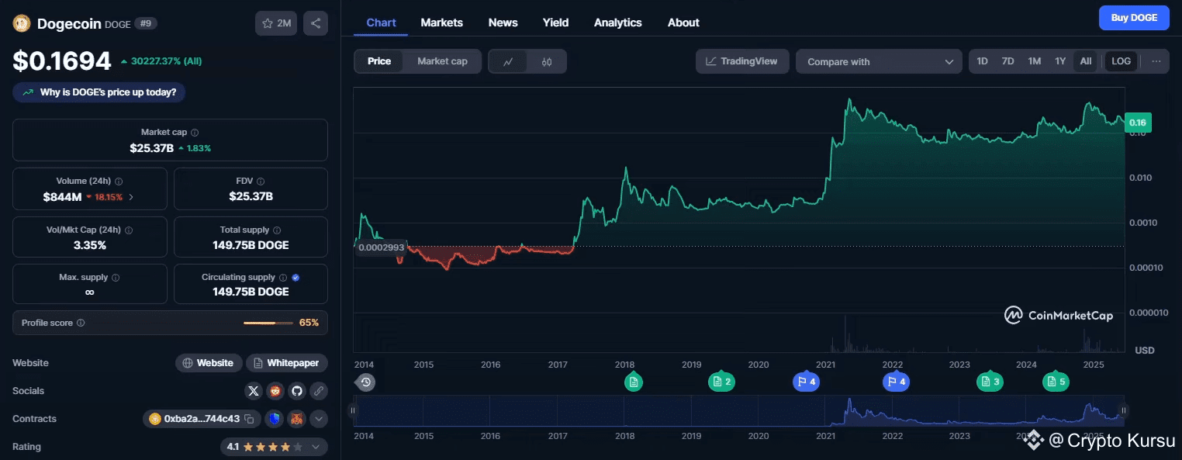Set chart range to 7D
The image size is (1182, 460).
point(1007,61)
